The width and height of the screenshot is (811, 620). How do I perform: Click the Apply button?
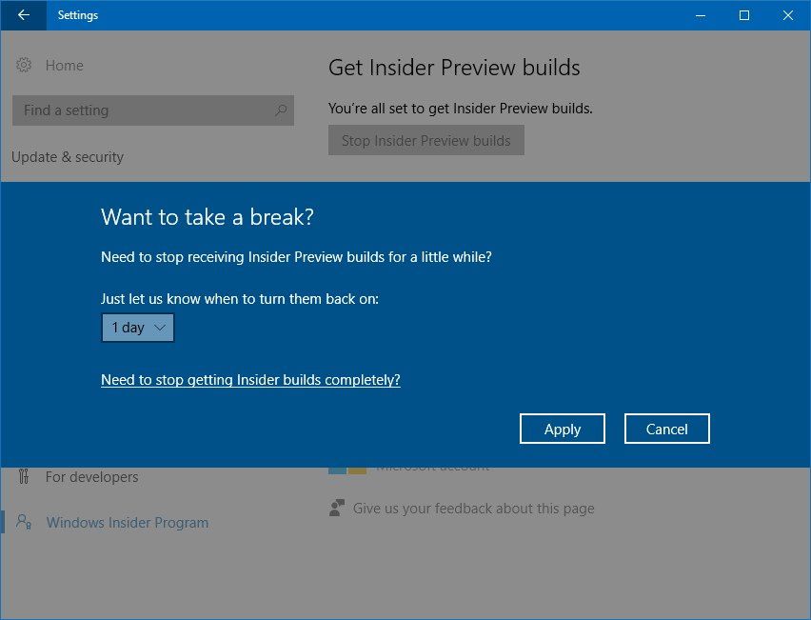pyautogui.click(x=562, y=429)
